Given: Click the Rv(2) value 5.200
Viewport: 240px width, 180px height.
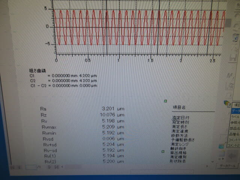Looking at the screenshot, I should tap(109, 161).
